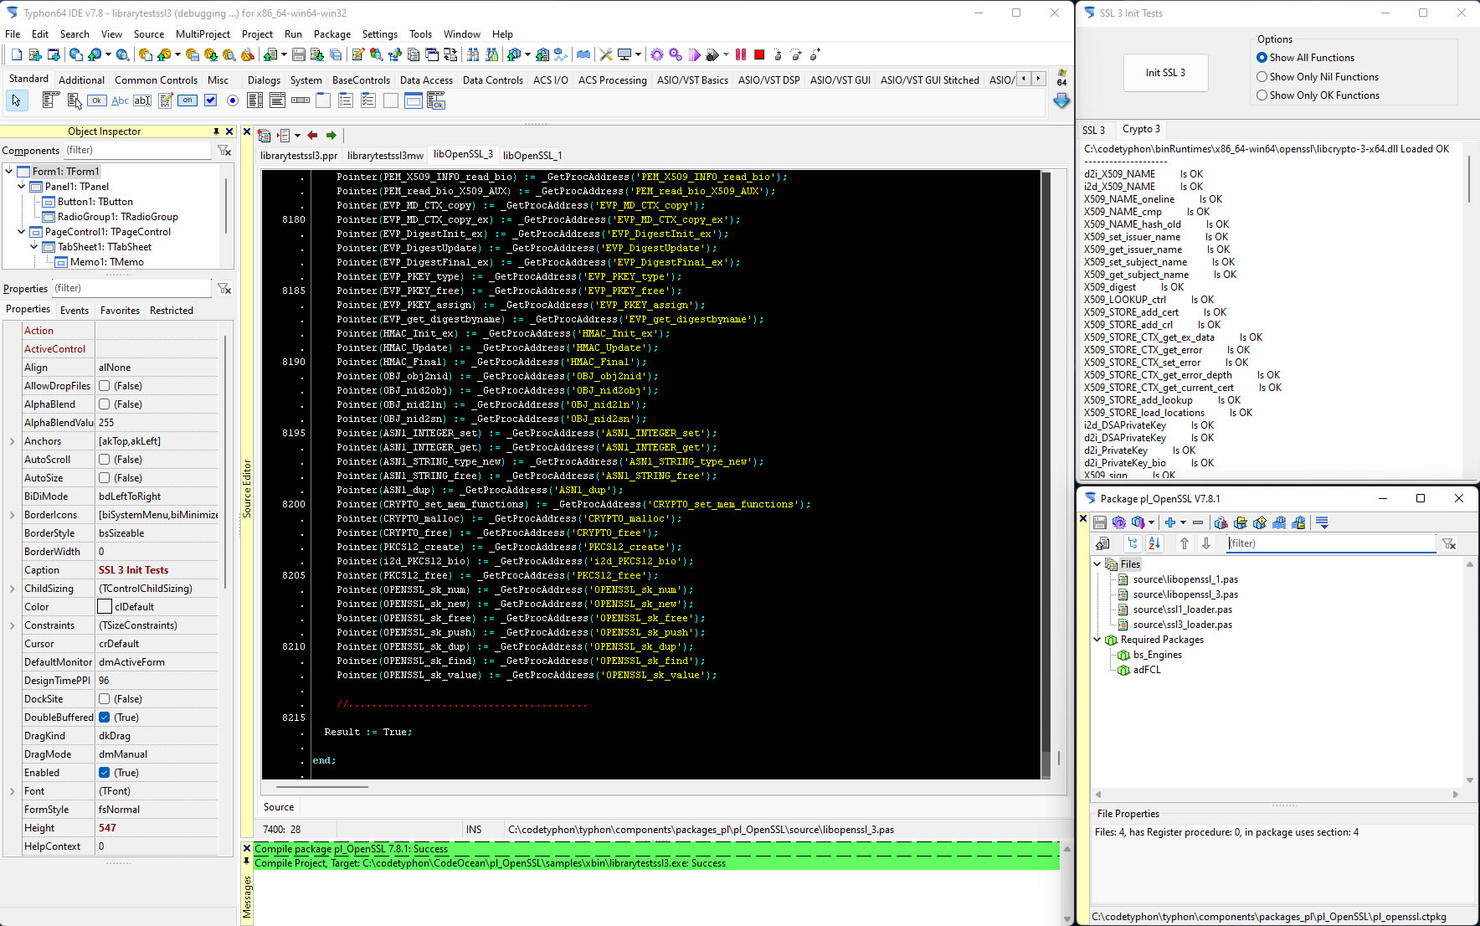Image resolution: width=1480 pixels, height=926 pixels.
Task: Pick the TScrollBar component icon in palette
Action: [x=301, y=100]
